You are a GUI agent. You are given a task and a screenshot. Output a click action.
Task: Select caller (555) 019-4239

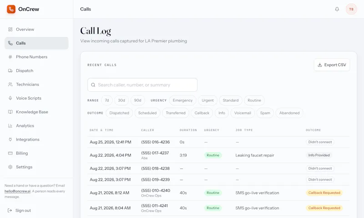(x=155, y=180)
